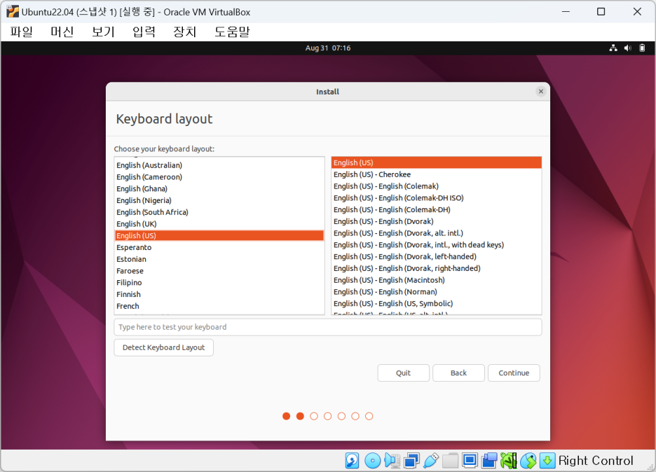Select English (US) - English (Norman) variant
The width and height of the screenshot is (656, 472).
(x=437, y=291)
